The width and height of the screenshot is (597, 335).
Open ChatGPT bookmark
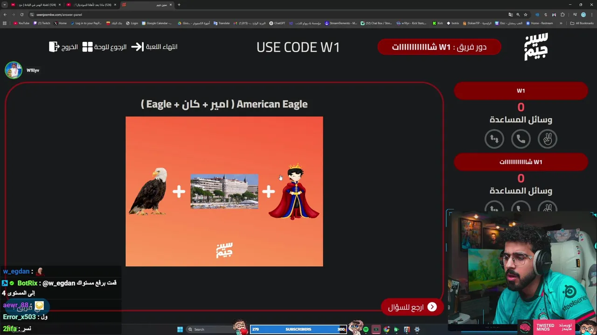[x=278, y=23]
